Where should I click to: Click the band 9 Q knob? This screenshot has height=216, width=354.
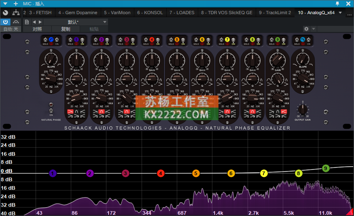[x=278, y=79]
